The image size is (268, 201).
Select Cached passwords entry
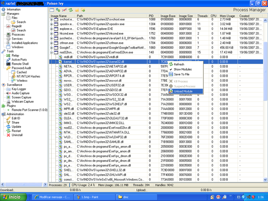21,72
